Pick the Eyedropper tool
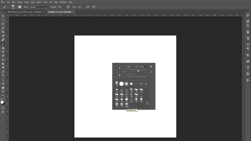Screen dimensions: 251x141 pos(3,36)
